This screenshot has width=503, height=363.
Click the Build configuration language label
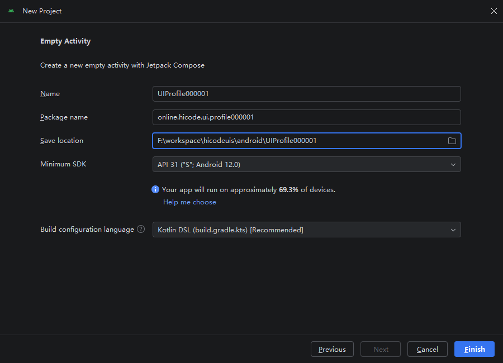pos(87,230)
